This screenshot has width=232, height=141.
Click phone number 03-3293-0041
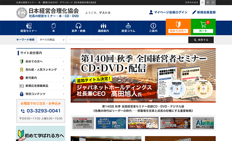(43, 111)
